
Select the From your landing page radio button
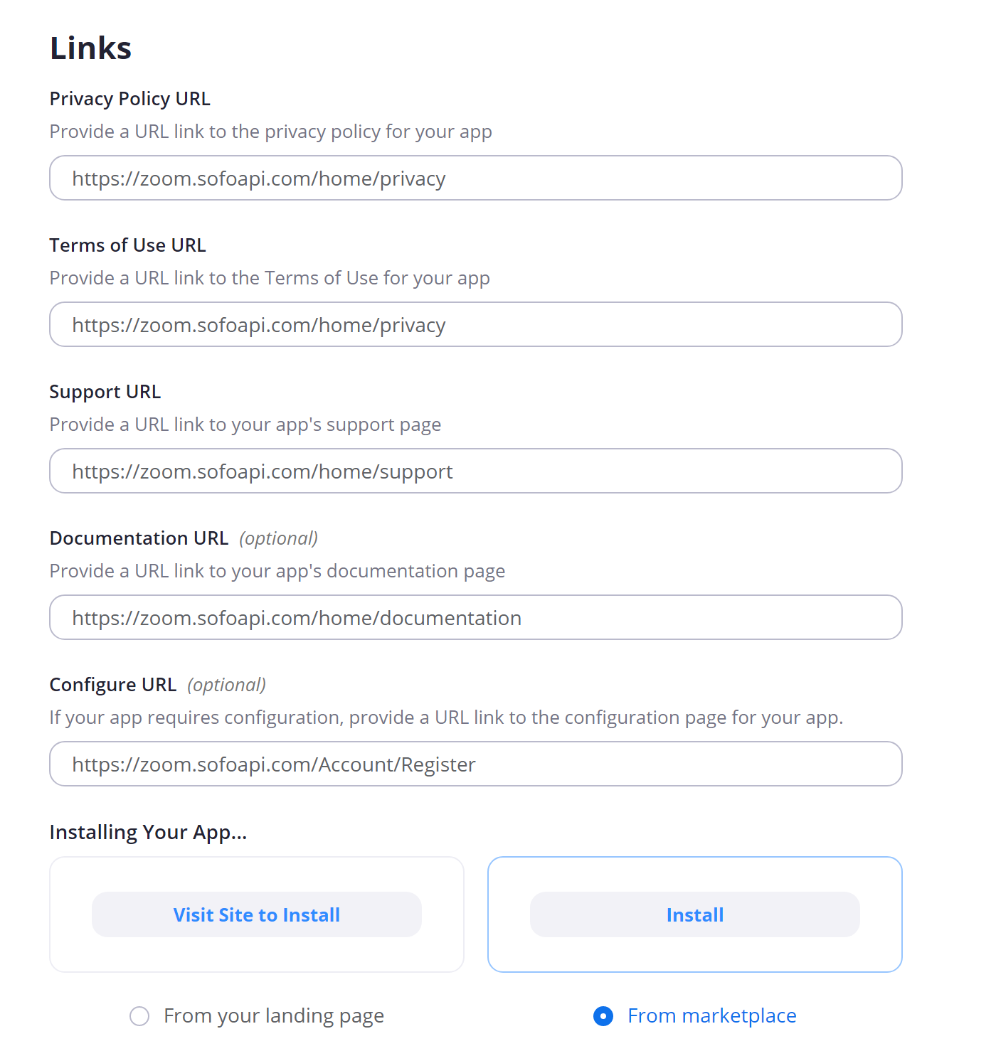tap(139, 1016)
